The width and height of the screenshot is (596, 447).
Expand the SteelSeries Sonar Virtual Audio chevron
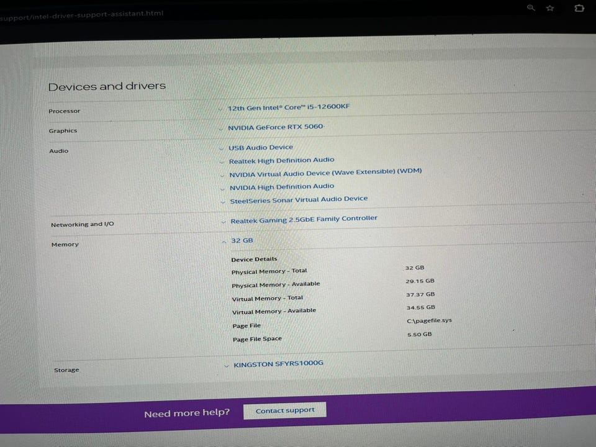click(223, 202)
